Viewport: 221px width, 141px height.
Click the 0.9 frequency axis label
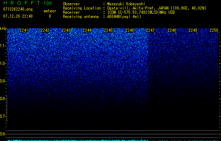click(2, 81)
